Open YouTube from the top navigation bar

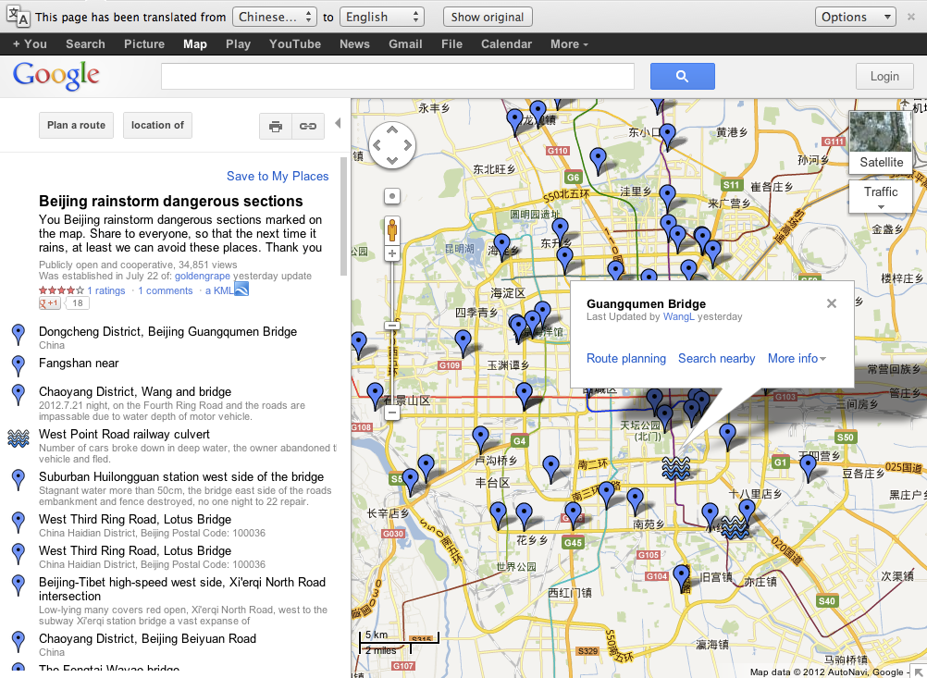click(x=295, y=43)
